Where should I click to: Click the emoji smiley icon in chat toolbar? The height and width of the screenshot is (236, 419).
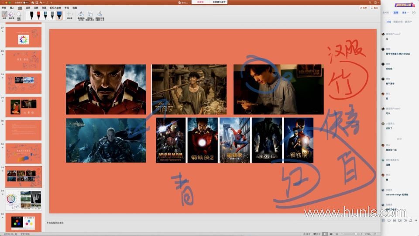pos(389,220)
